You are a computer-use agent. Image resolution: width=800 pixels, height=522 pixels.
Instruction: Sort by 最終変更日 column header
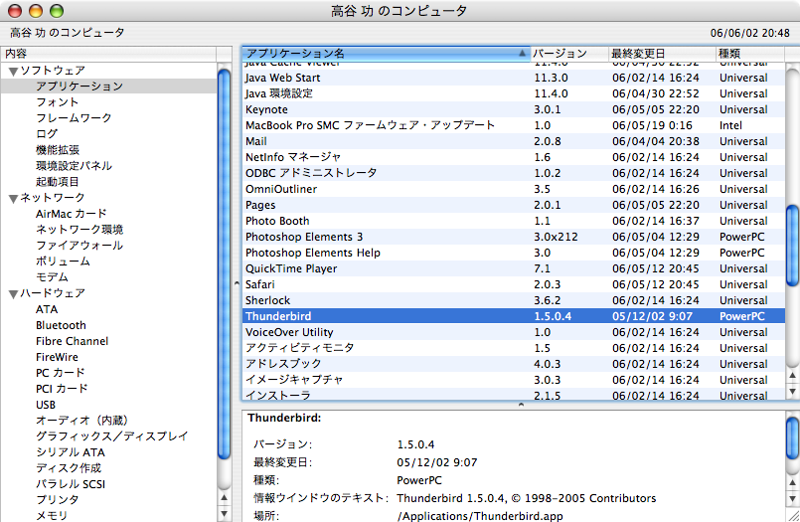tap(662, 54)
